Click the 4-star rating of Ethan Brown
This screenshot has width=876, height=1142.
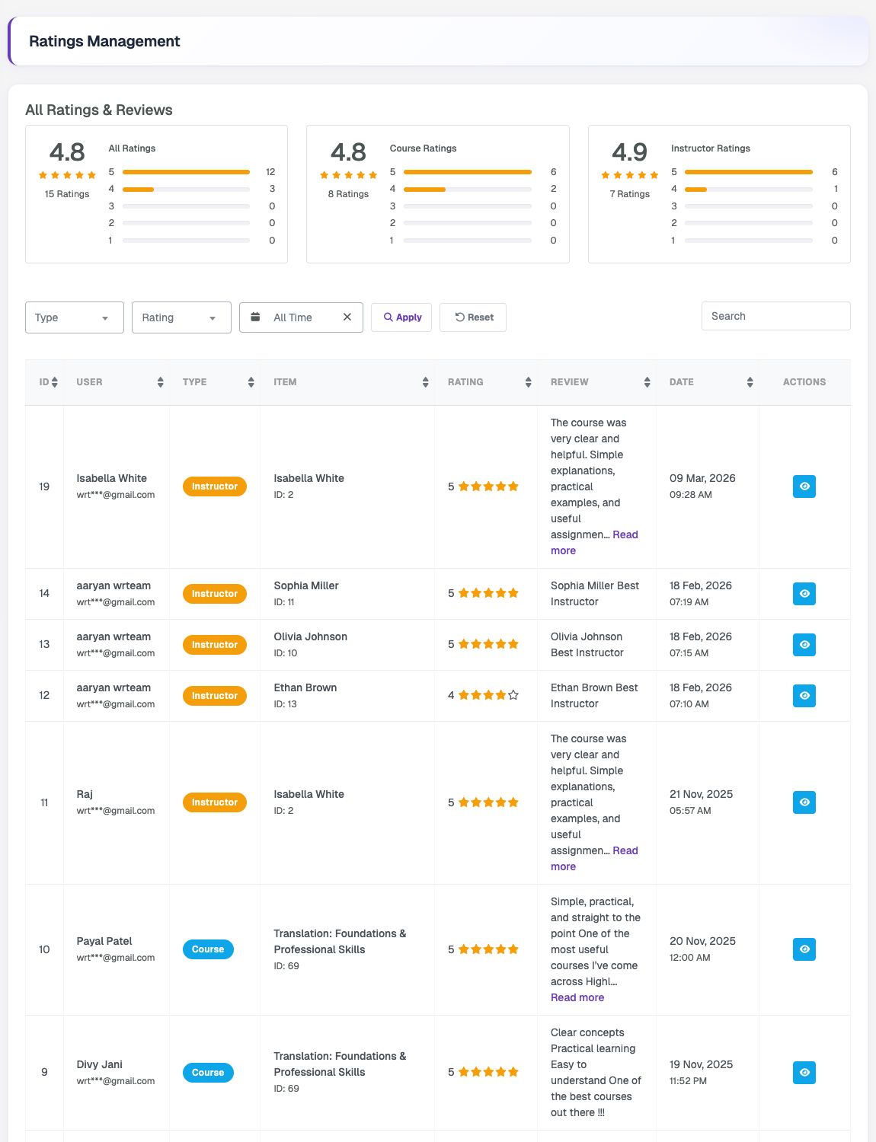pyautogui.click(x=483, y=695)
